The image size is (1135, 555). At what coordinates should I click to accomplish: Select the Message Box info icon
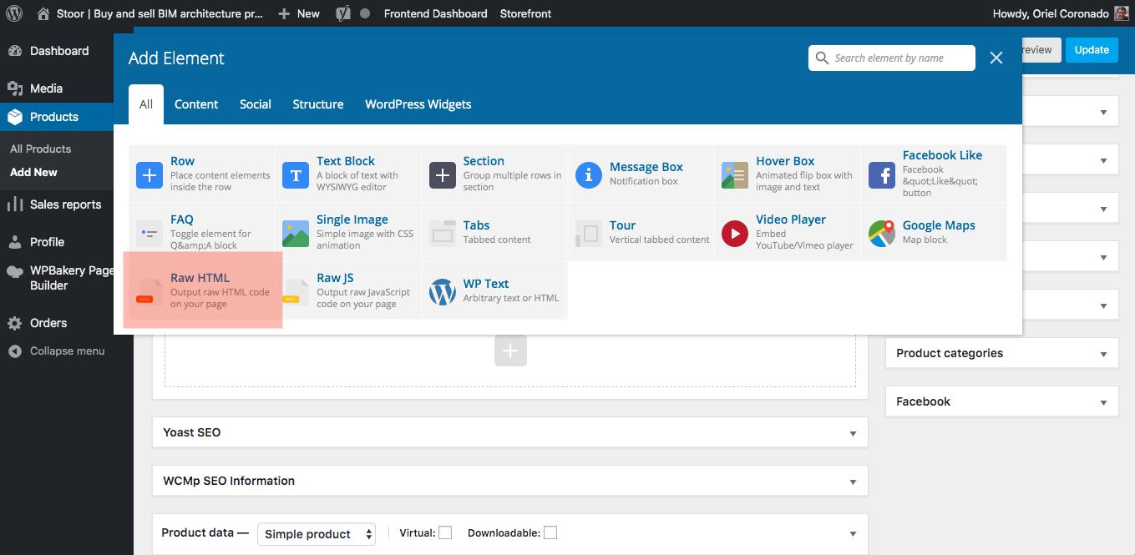tap(589, 175)
